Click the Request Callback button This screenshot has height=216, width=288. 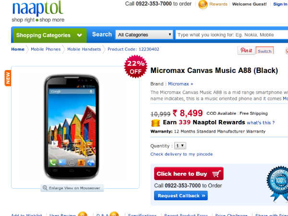[181, 196]
